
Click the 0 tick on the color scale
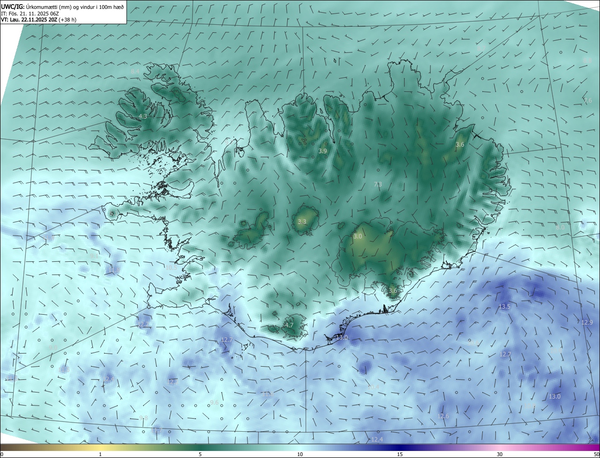coord(2,454)
